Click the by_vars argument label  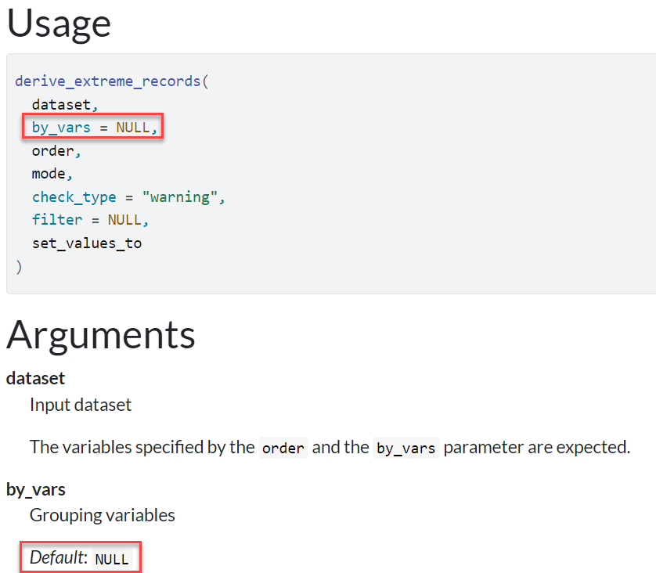pyautogui.click(x=35, y=488)
